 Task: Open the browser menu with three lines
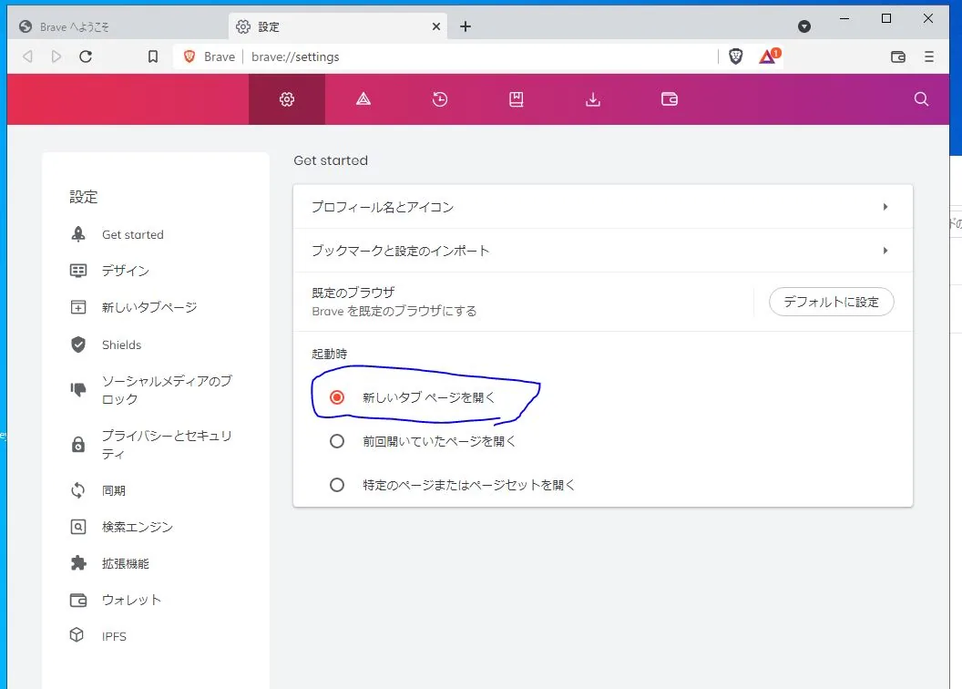928,56
